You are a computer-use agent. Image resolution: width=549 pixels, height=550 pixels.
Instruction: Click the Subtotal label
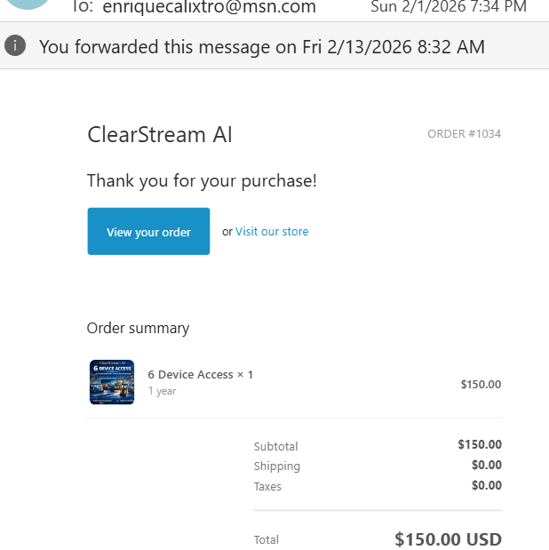275,446
